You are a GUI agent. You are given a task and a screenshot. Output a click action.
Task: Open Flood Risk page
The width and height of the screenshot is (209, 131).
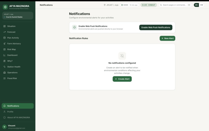[18, 78]
